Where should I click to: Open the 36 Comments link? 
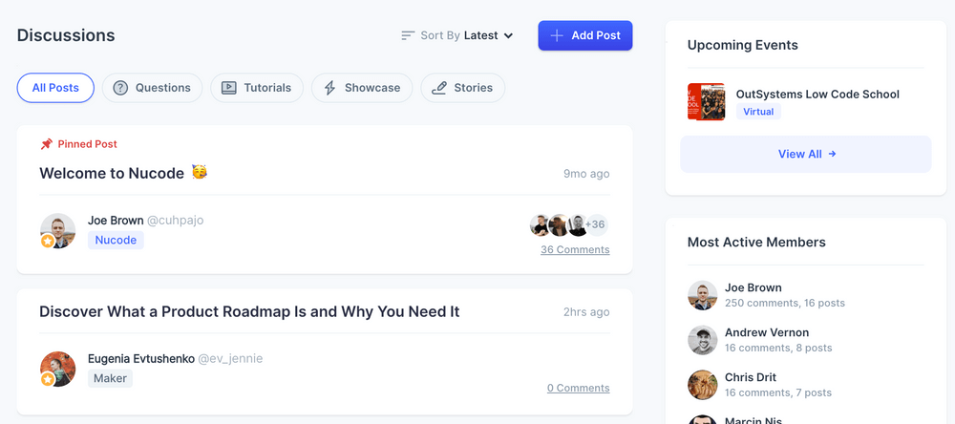[x=575, y=250]
